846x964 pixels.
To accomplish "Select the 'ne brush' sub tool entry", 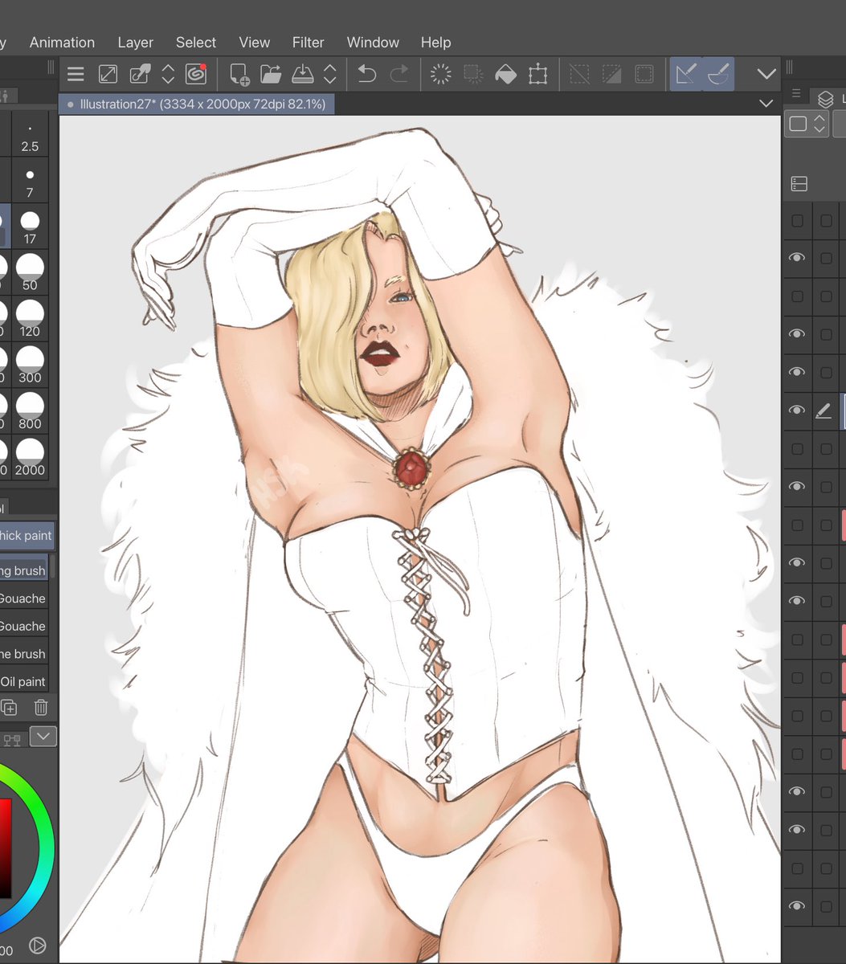I will pos(23,654).
